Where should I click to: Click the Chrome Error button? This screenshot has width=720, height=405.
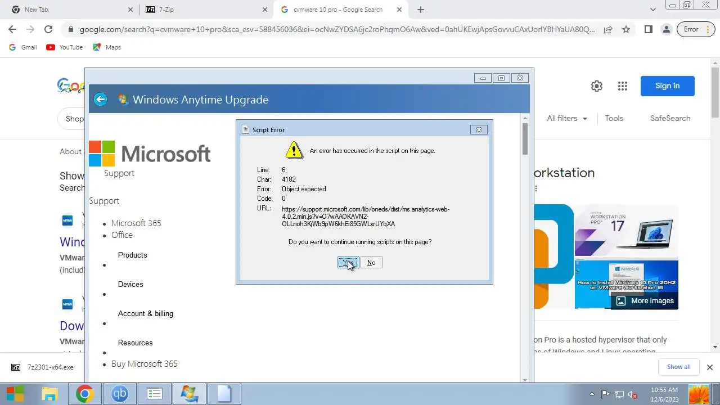pyautogui.click(x=695, y=29)
